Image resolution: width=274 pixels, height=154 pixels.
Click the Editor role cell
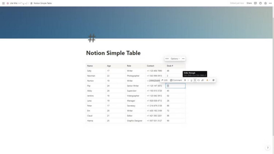136,116
